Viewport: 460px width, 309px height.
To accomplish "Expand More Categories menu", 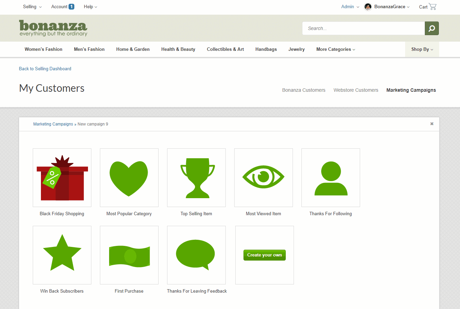I will [x=336, y=49].
